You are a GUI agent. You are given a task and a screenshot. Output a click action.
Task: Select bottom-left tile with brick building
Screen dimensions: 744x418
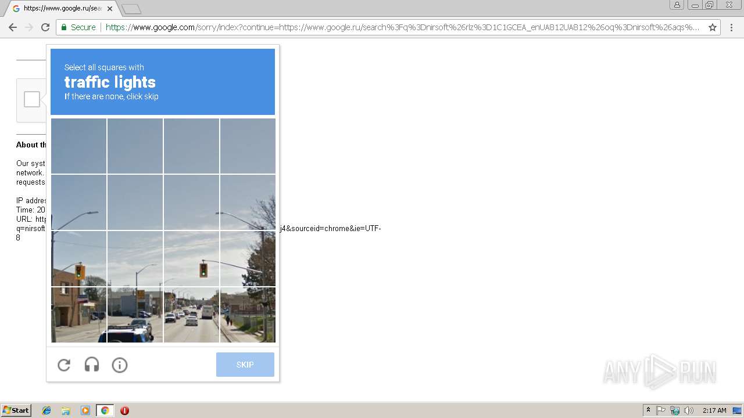[x=78, y=315]
